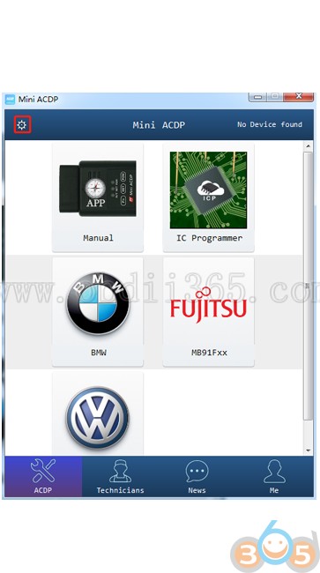
Task: Click the Mini ACDP title bar app icon
Action: (x=11, y=99)
